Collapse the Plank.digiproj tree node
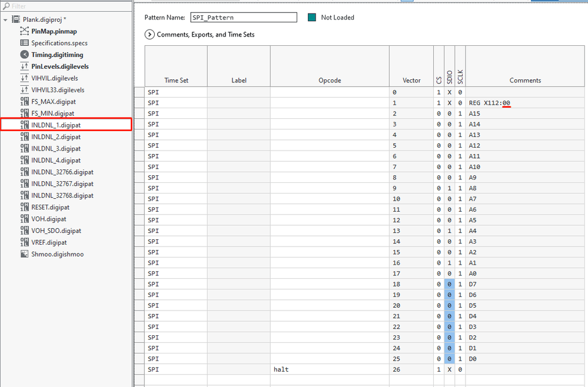 coord(5,20)
